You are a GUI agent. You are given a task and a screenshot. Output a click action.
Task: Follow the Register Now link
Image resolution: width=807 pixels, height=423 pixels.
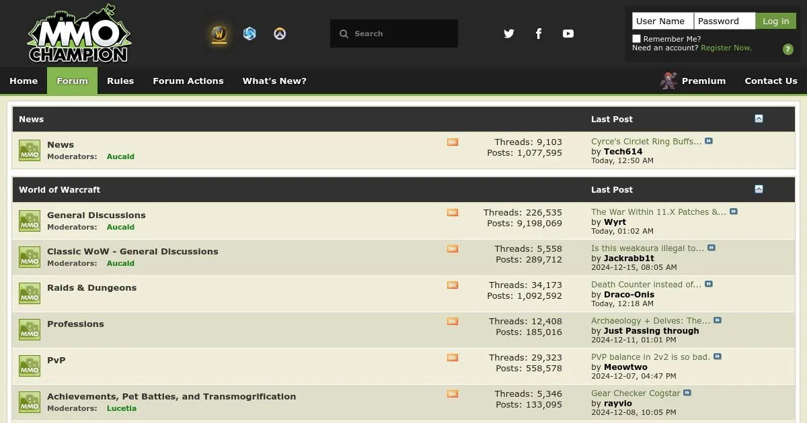click(x=726, y=48)
